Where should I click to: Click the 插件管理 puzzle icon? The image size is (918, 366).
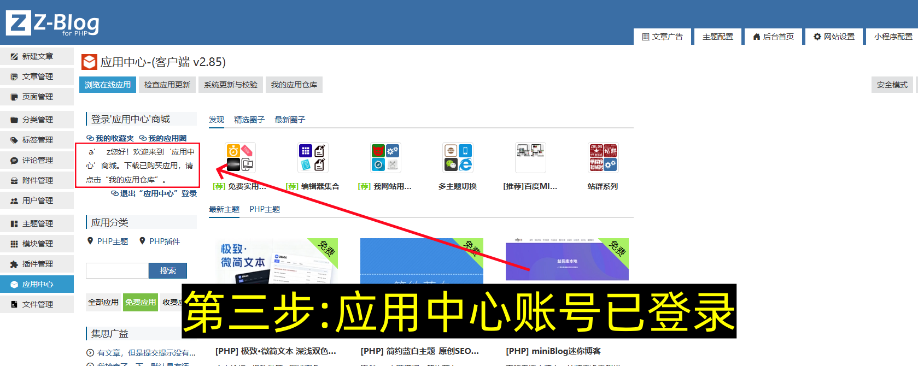[14, 264]
